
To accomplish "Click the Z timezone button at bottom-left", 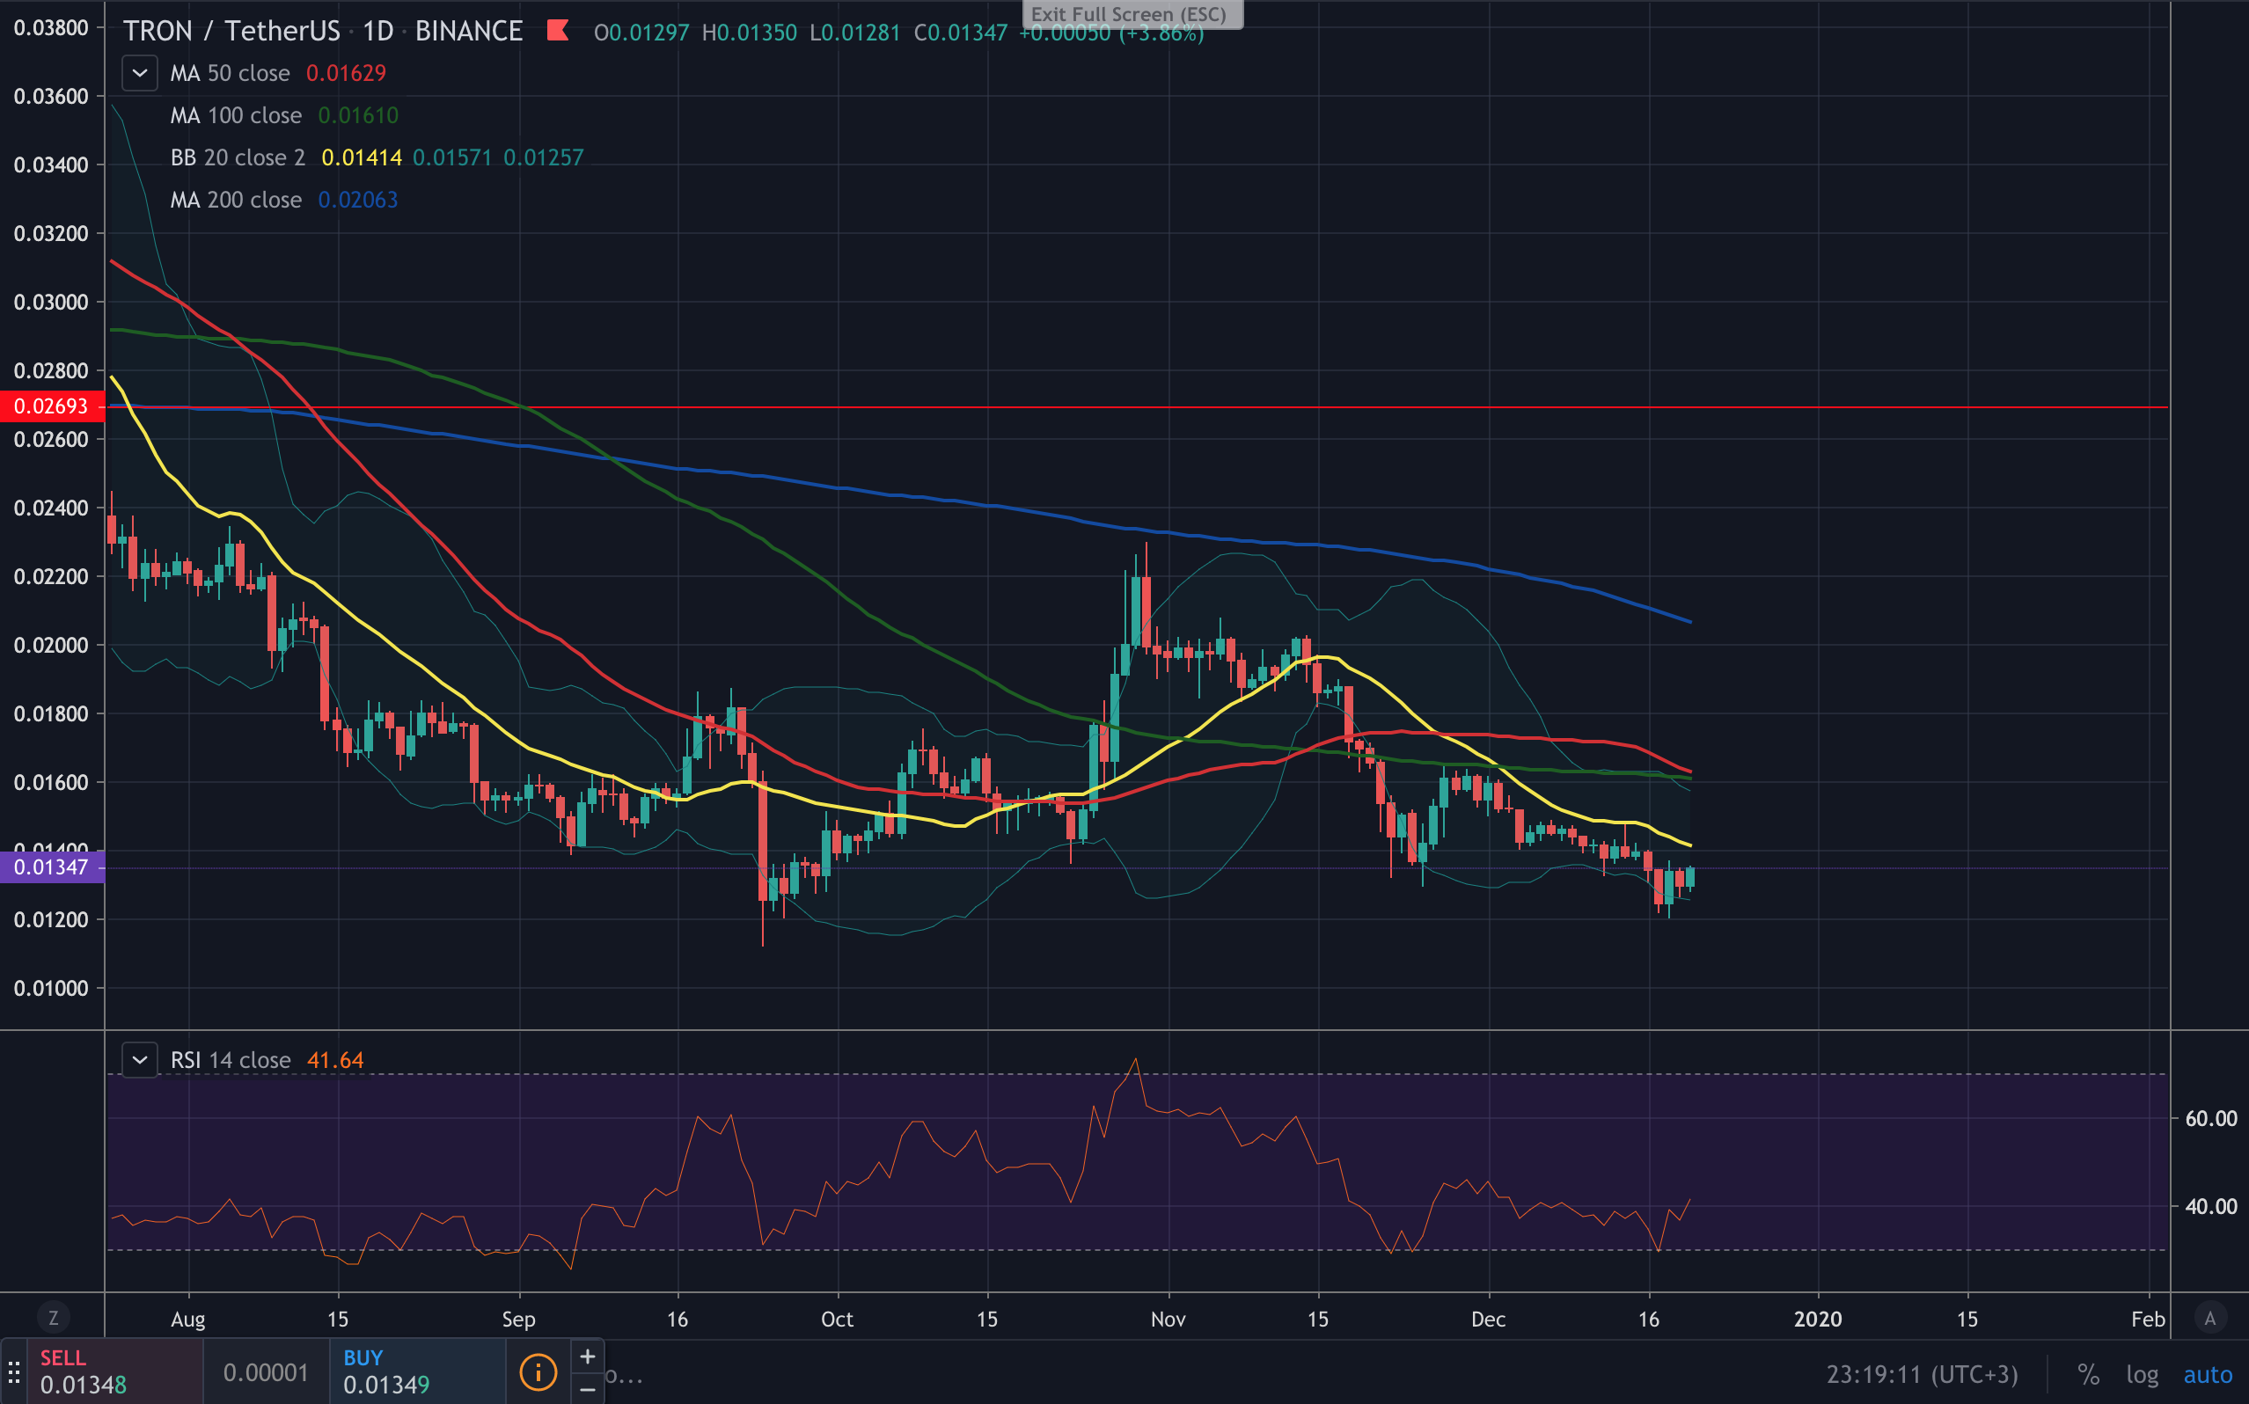I will tap(53, 1318).
